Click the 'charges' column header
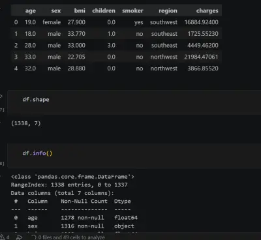261x240 pixels. (207, 11)
